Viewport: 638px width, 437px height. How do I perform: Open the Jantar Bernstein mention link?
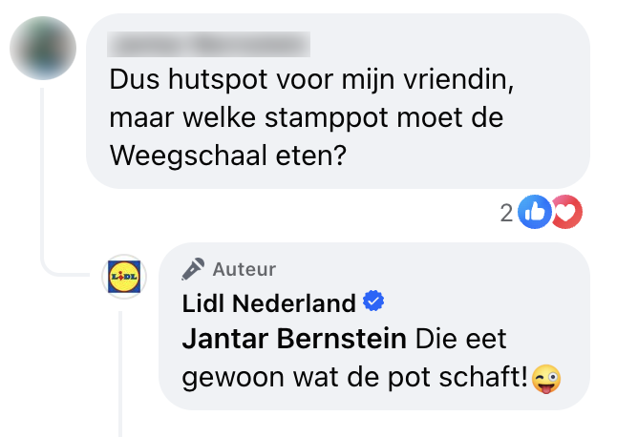[294, 339]
